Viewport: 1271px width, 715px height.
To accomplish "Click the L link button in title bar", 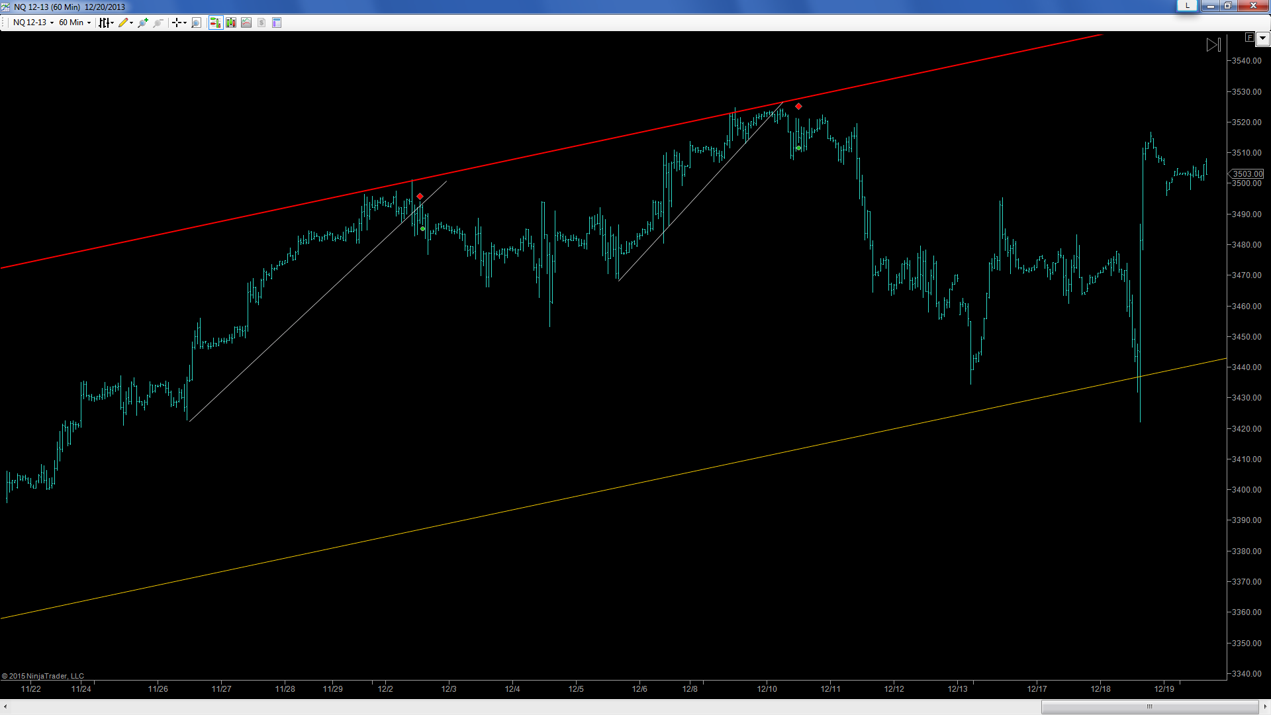I will (x=1188, y=6).
